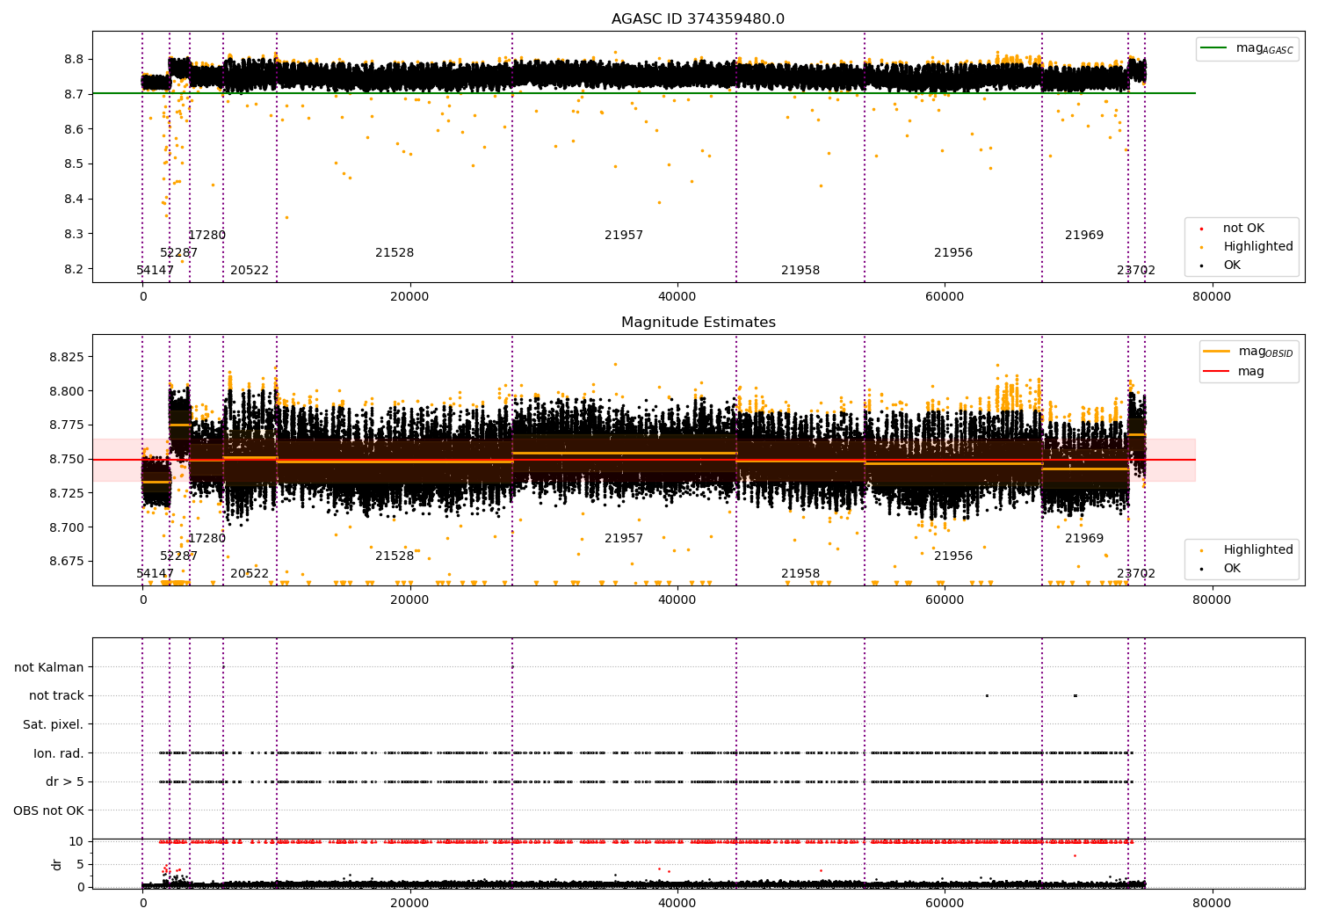The height and width of the screenshot is (923, 1318).
Task: Select "OK" legend entry in Magnitude Estimates plot
Action: pos(1232,569)
